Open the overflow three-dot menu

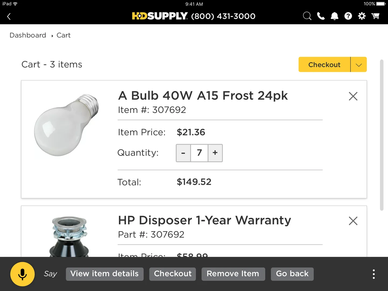click(374, 274)
